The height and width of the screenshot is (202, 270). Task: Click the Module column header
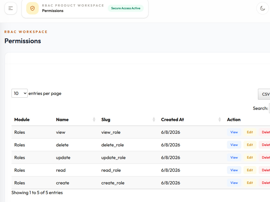click(x=22, y=119)
